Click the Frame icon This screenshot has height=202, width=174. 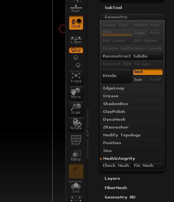[x=76, y=78]
